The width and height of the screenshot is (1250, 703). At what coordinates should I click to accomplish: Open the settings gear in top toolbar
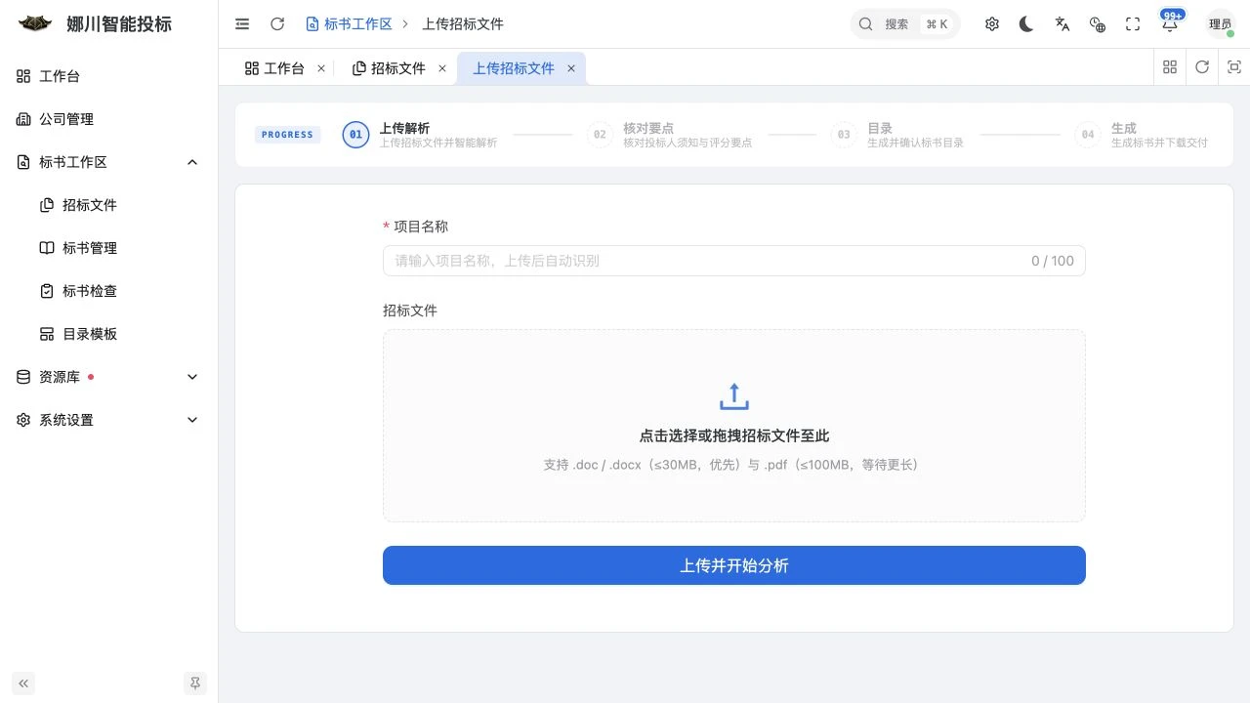point(992,24)
